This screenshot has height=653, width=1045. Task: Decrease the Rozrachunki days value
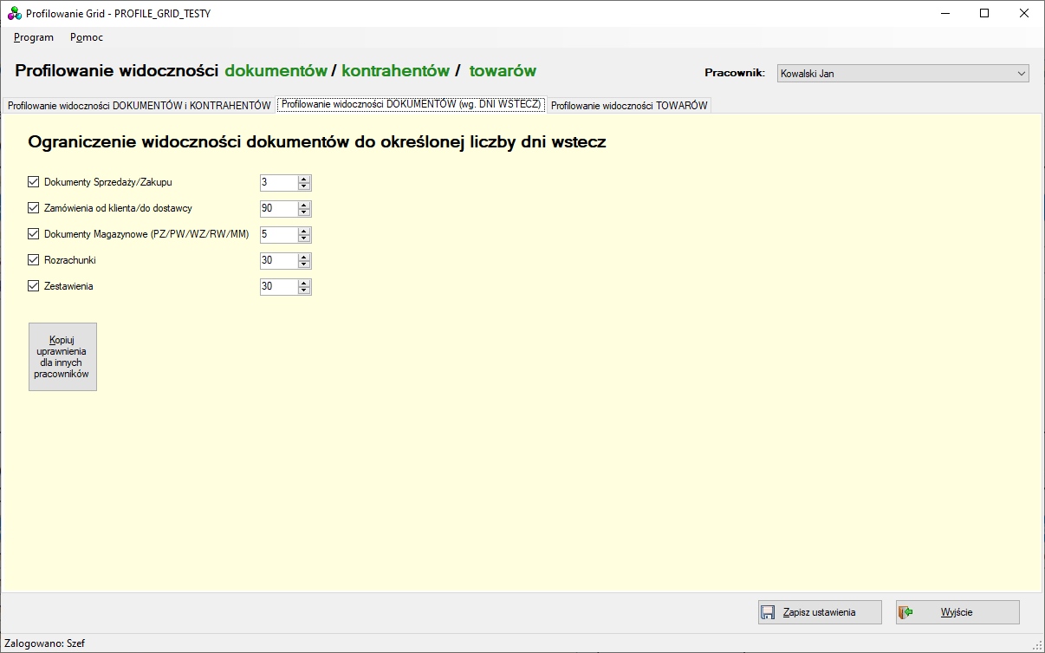click(303, 264)
